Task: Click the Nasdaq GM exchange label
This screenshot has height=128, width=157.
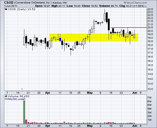Action: pyautogui.click(x=60, y=3)
